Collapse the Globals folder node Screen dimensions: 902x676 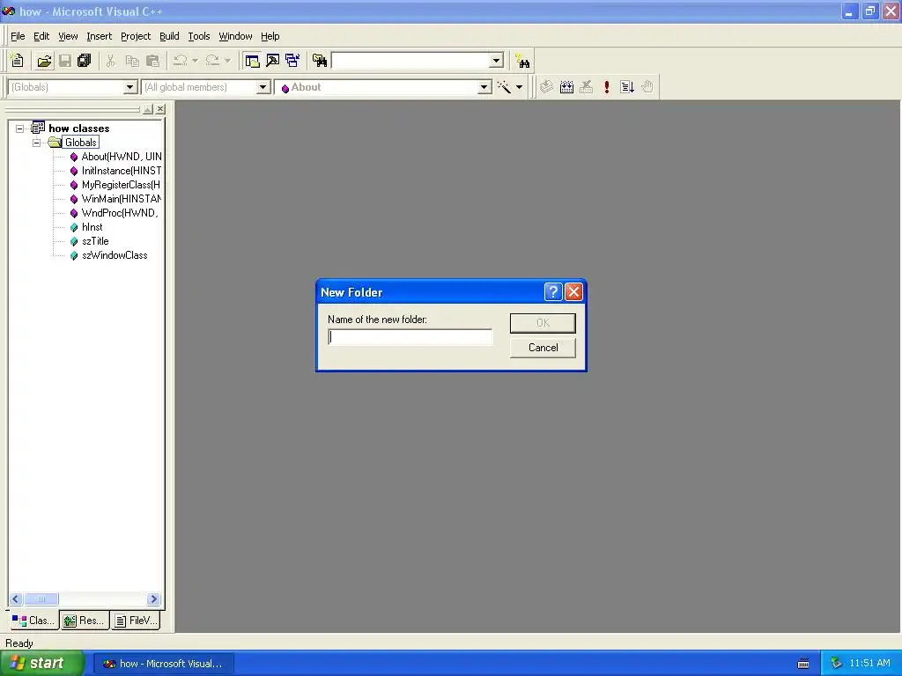(37, 143)
